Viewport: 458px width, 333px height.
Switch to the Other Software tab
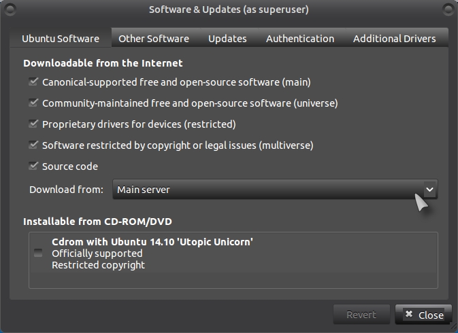pyautogui.click(x=154, y=39)
